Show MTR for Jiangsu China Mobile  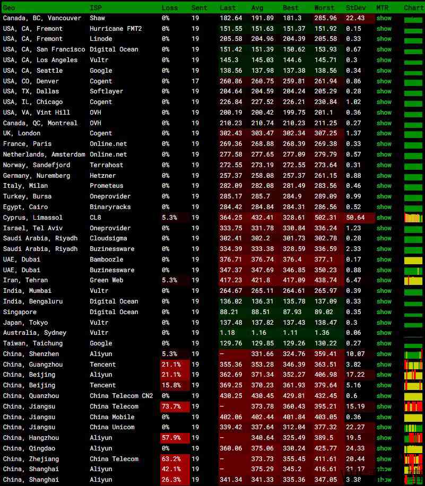click(384, 417)
